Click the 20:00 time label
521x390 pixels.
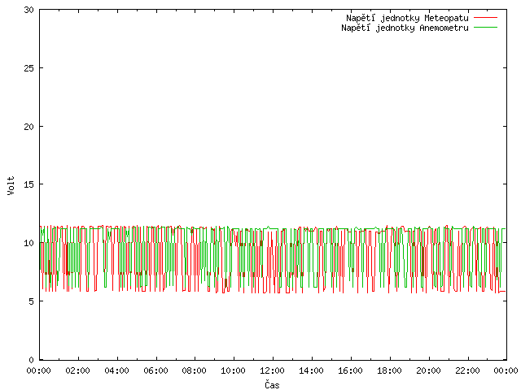coord(429,370)
